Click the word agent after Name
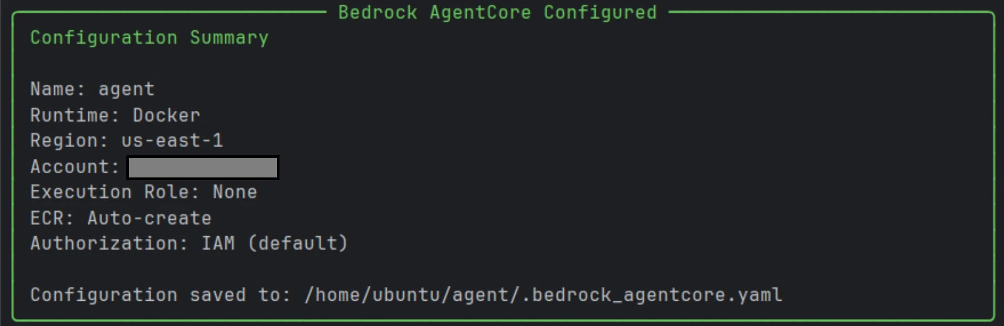1004x326 pixels. (x=127, y=90)
